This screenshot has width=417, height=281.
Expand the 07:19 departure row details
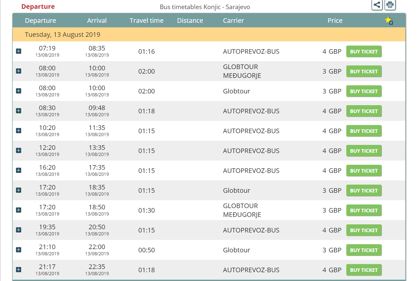(x=19, y=51)
